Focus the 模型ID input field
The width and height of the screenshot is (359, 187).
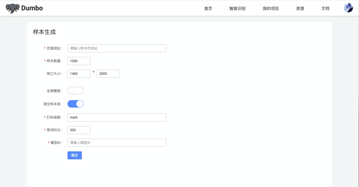pyautogui.click(x=117, y=143)
